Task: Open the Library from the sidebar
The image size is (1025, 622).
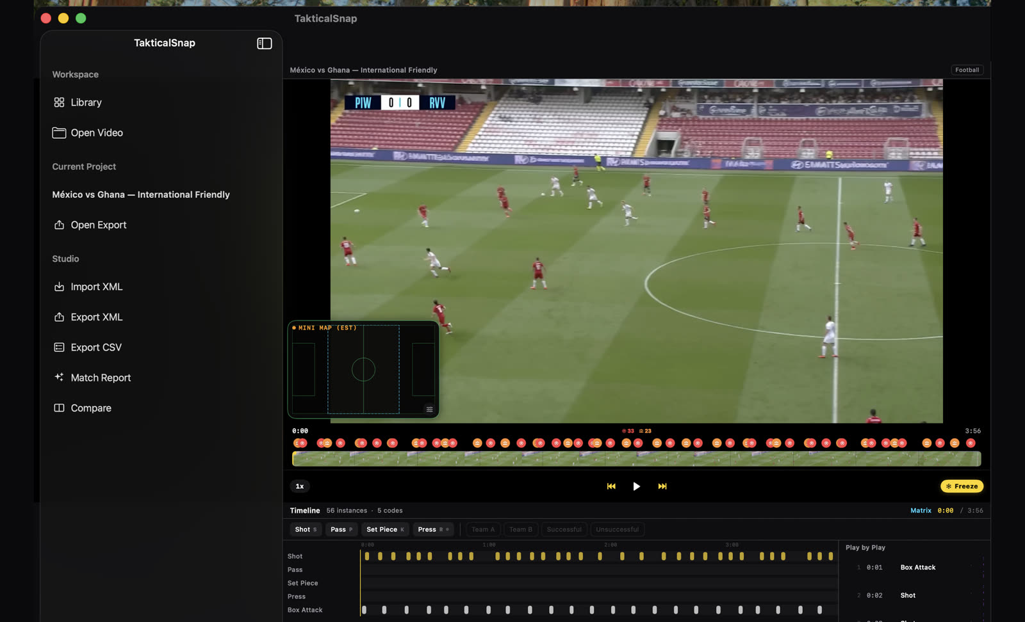Action: [78, 102]
